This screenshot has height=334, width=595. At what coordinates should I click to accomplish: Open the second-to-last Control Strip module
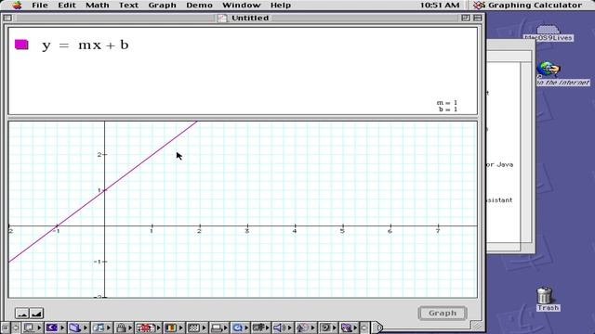(327, 328)
